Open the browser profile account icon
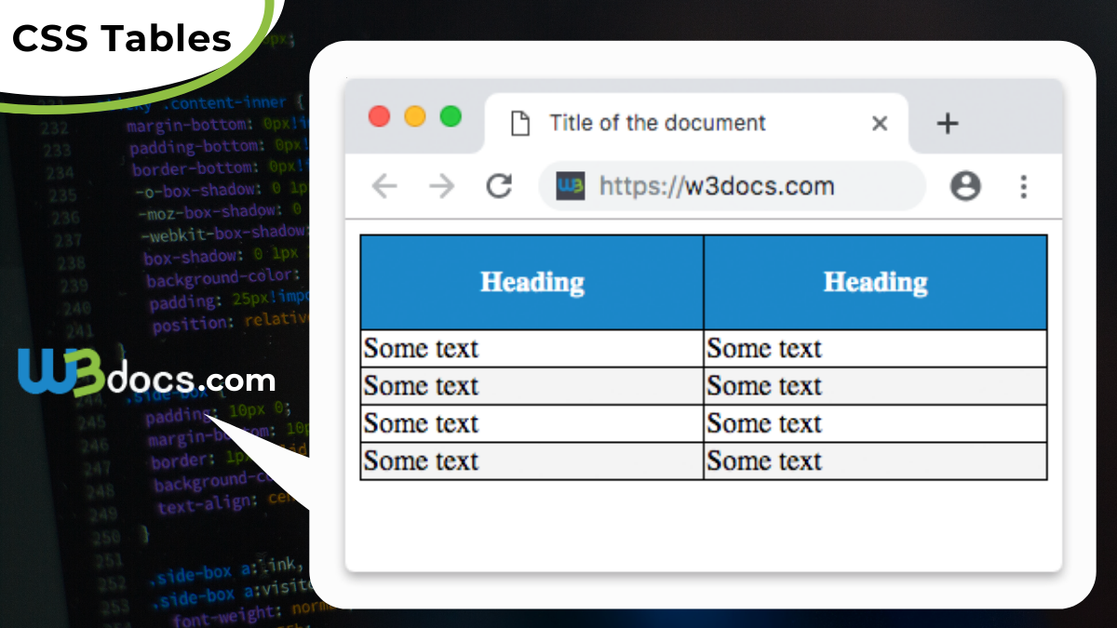 pos(965,186)
